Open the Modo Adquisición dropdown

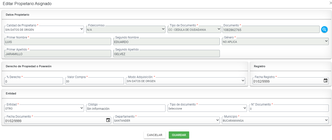186,81
